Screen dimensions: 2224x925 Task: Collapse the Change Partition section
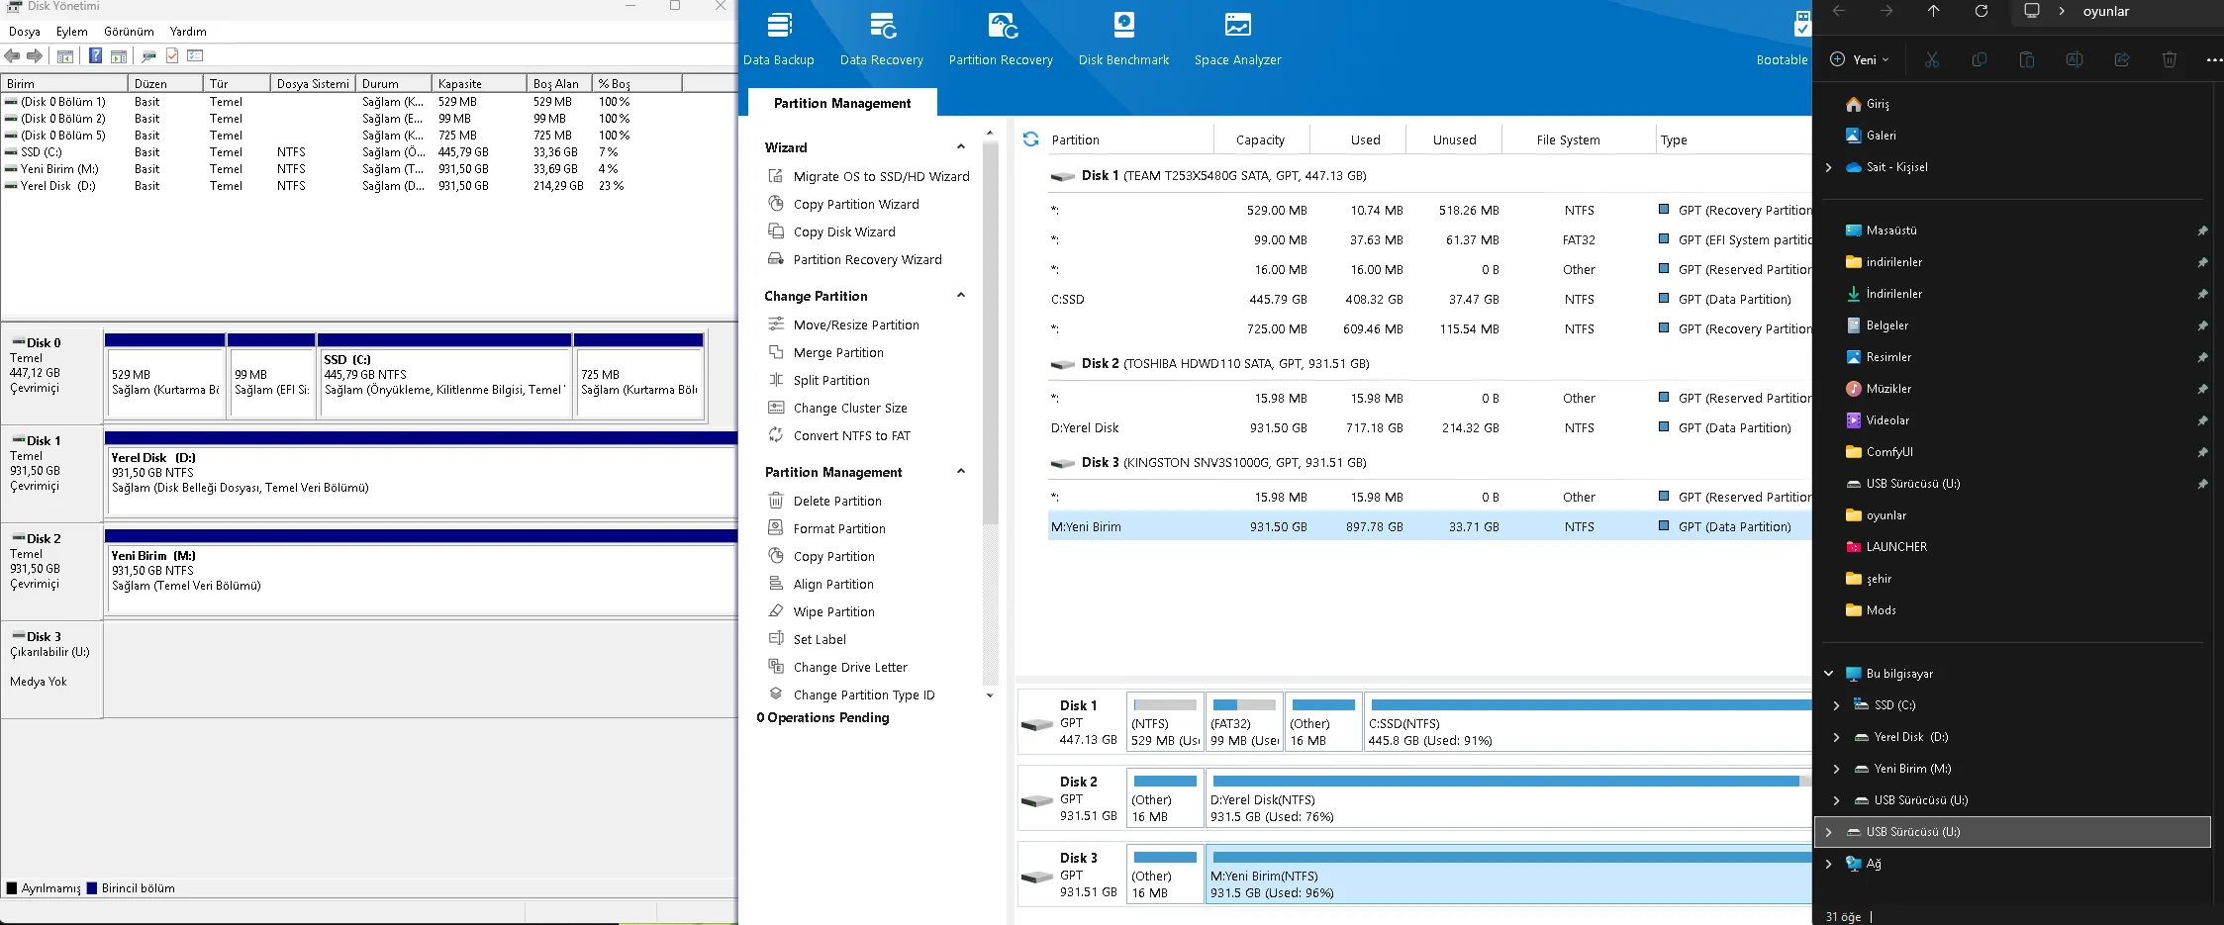coord(960,296)
